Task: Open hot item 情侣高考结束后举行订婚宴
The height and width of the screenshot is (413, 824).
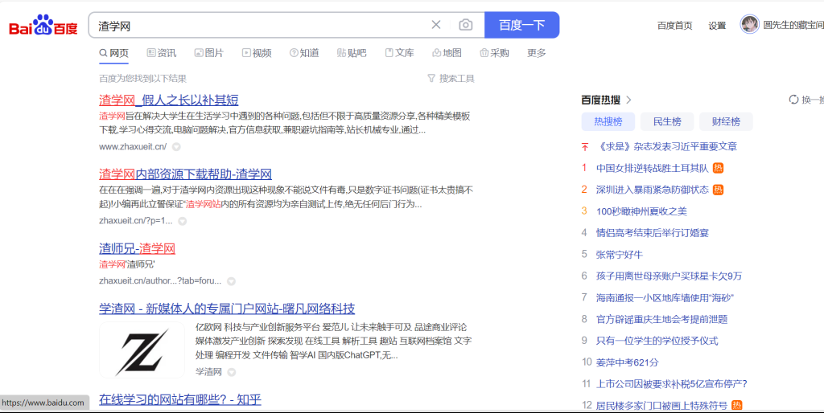Action: click(652, 233)
